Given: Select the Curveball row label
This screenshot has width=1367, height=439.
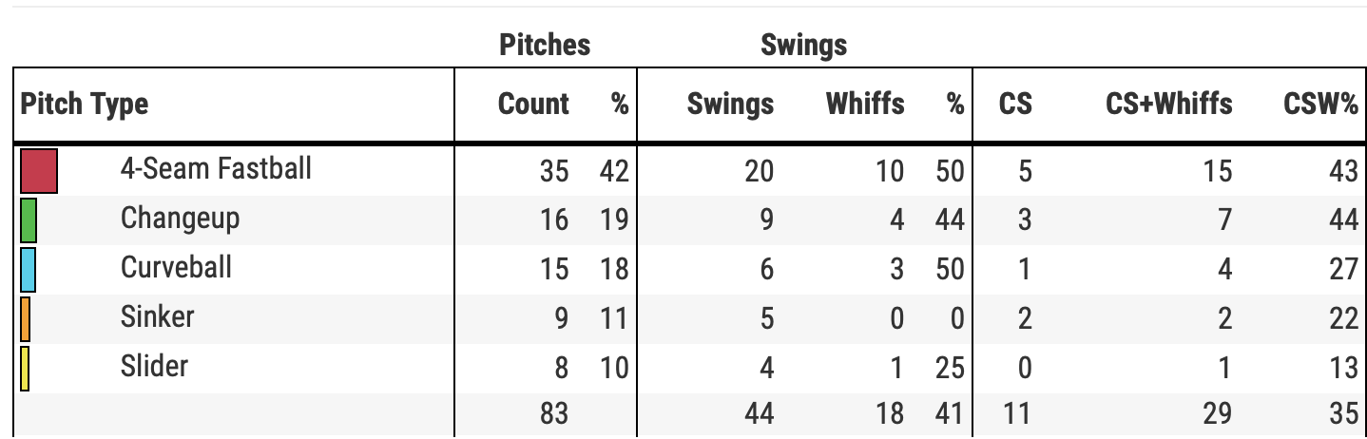Looking at the screenshot, I should click(176, 268).
